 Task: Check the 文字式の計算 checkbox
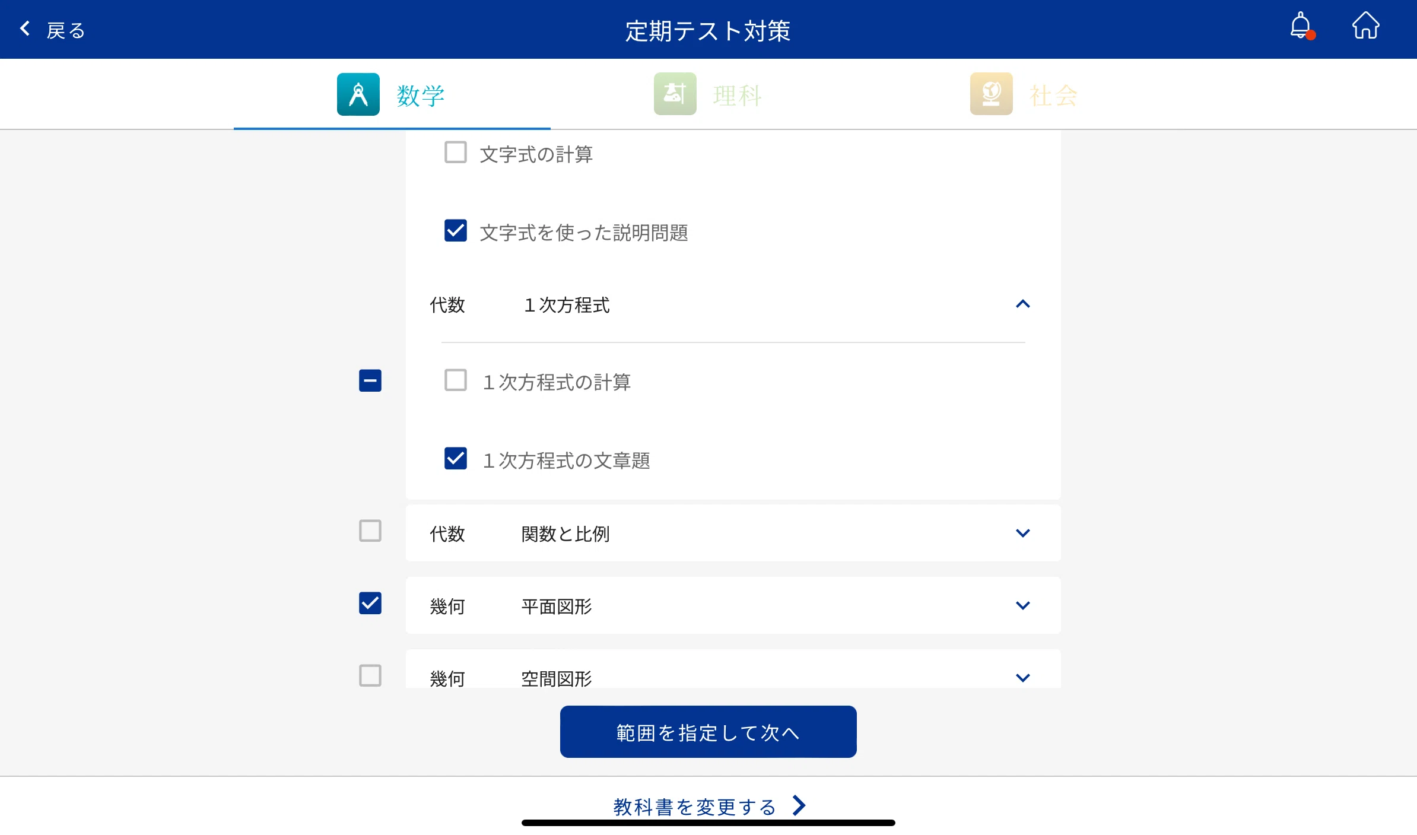coord(456,153)
